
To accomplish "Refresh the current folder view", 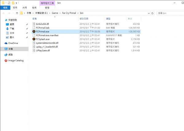I will pyautogui.click(x=152, y=13).
